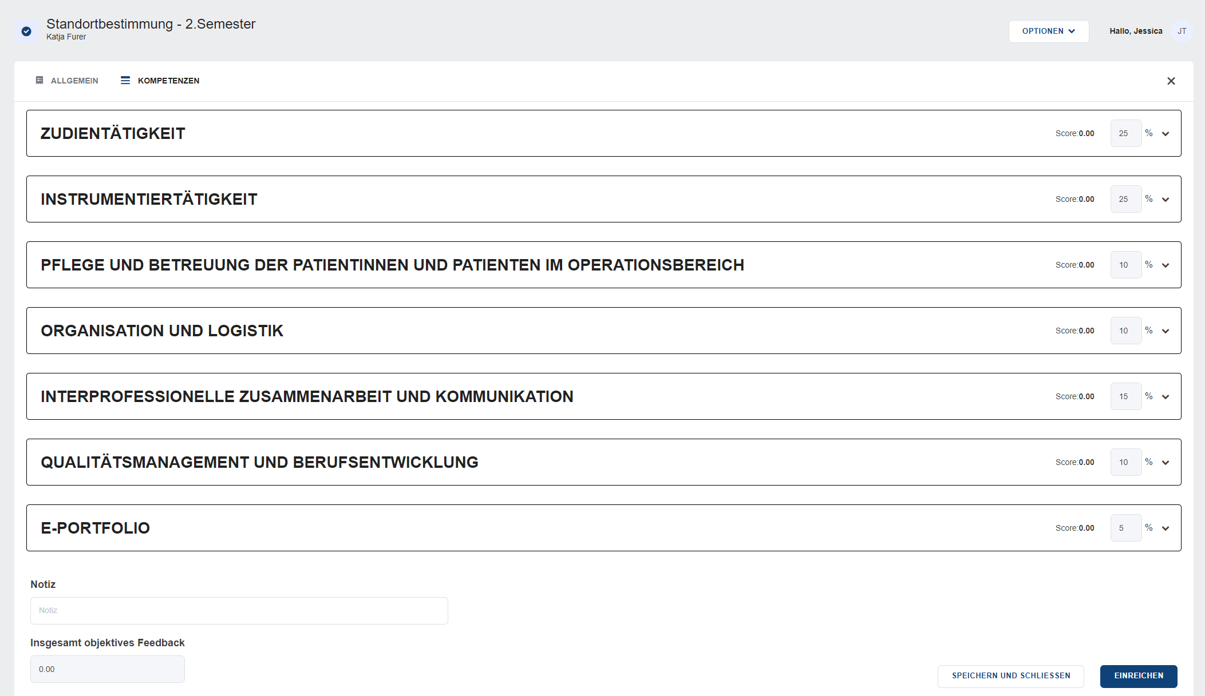Screen dimensions: 1205x696
Task: Close the panel with the X icon
Action: pos(1171,81)
